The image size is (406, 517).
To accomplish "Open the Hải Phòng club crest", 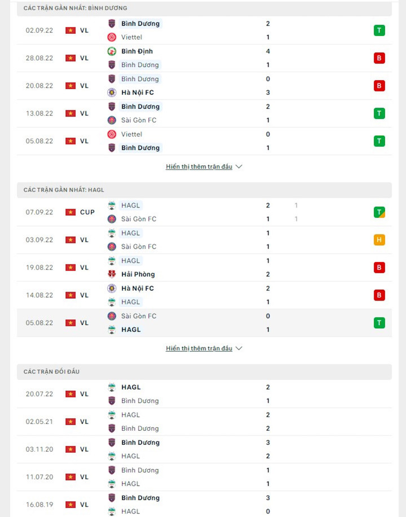I will coord(113,274).
